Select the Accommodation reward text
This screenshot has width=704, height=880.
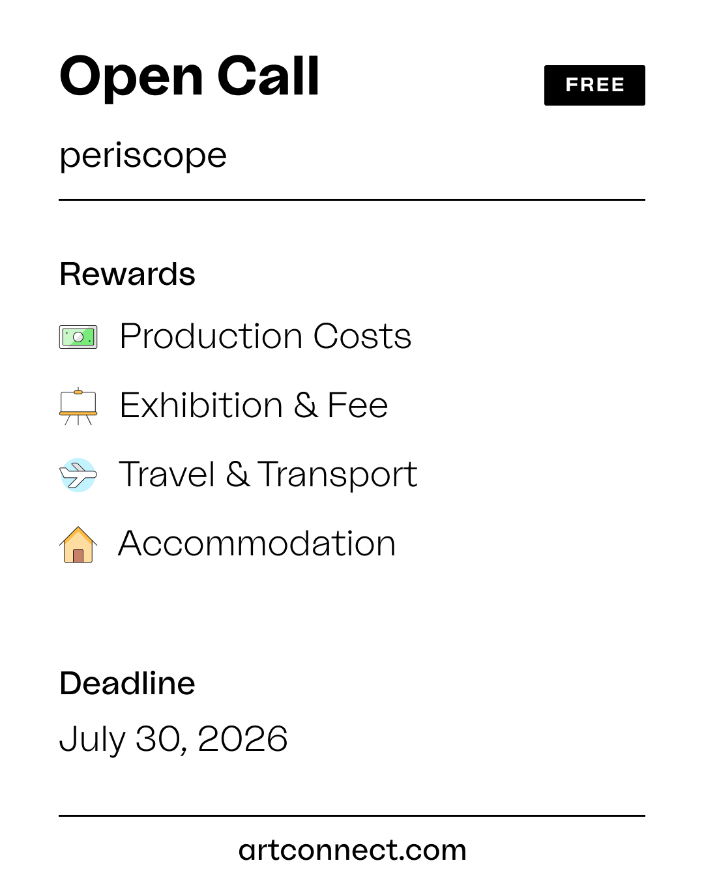[257, 544]
